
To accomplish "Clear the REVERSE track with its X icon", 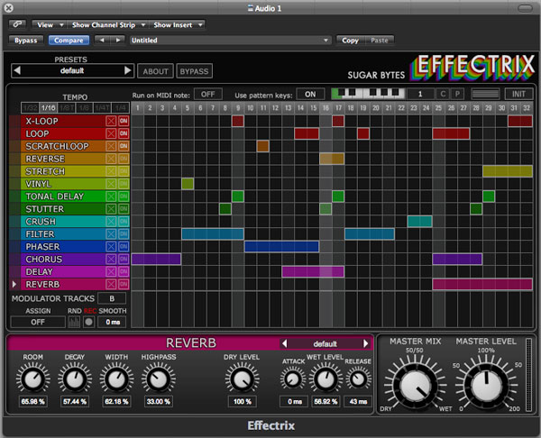I will (x=111, y=159).
